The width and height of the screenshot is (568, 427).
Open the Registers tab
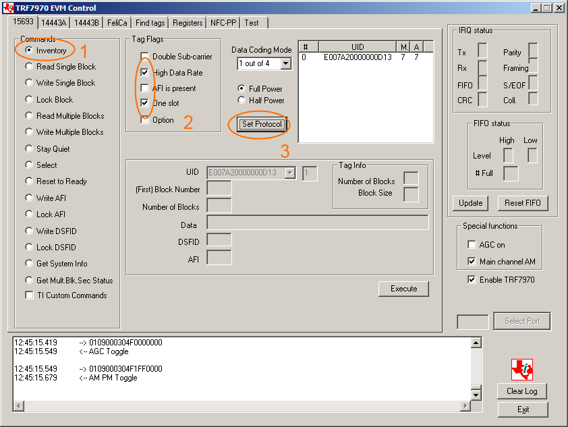coord(188,23)
